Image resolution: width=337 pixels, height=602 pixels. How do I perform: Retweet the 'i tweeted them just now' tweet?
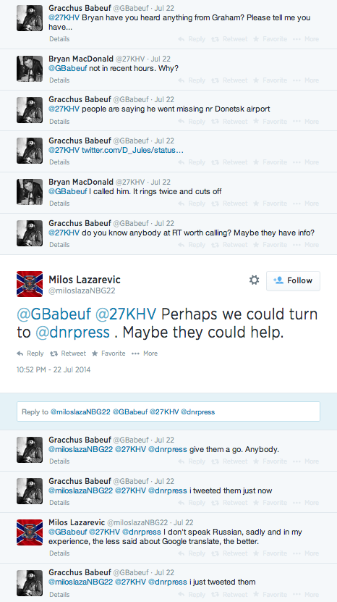[230, 503]
